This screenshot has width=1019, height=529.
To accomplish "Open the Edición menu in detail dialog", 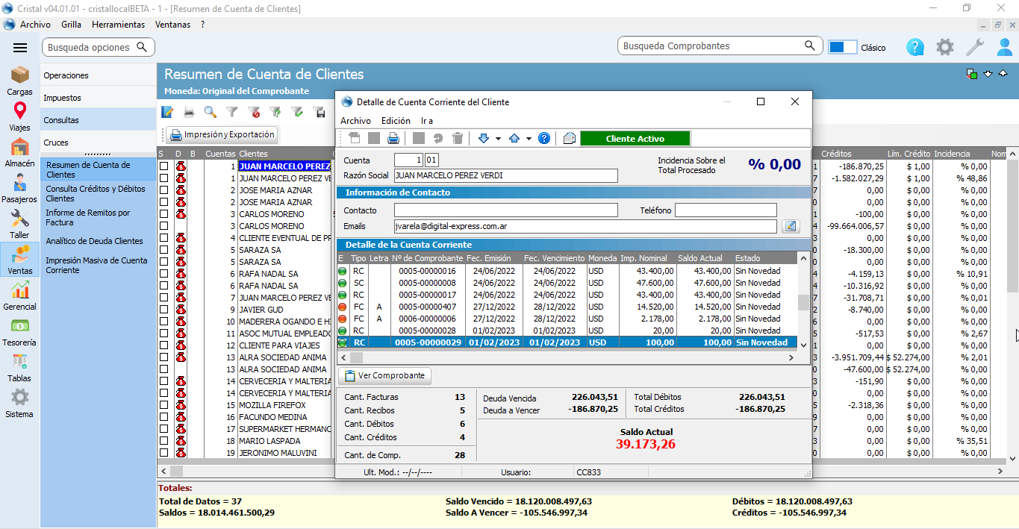I will 396,120.
